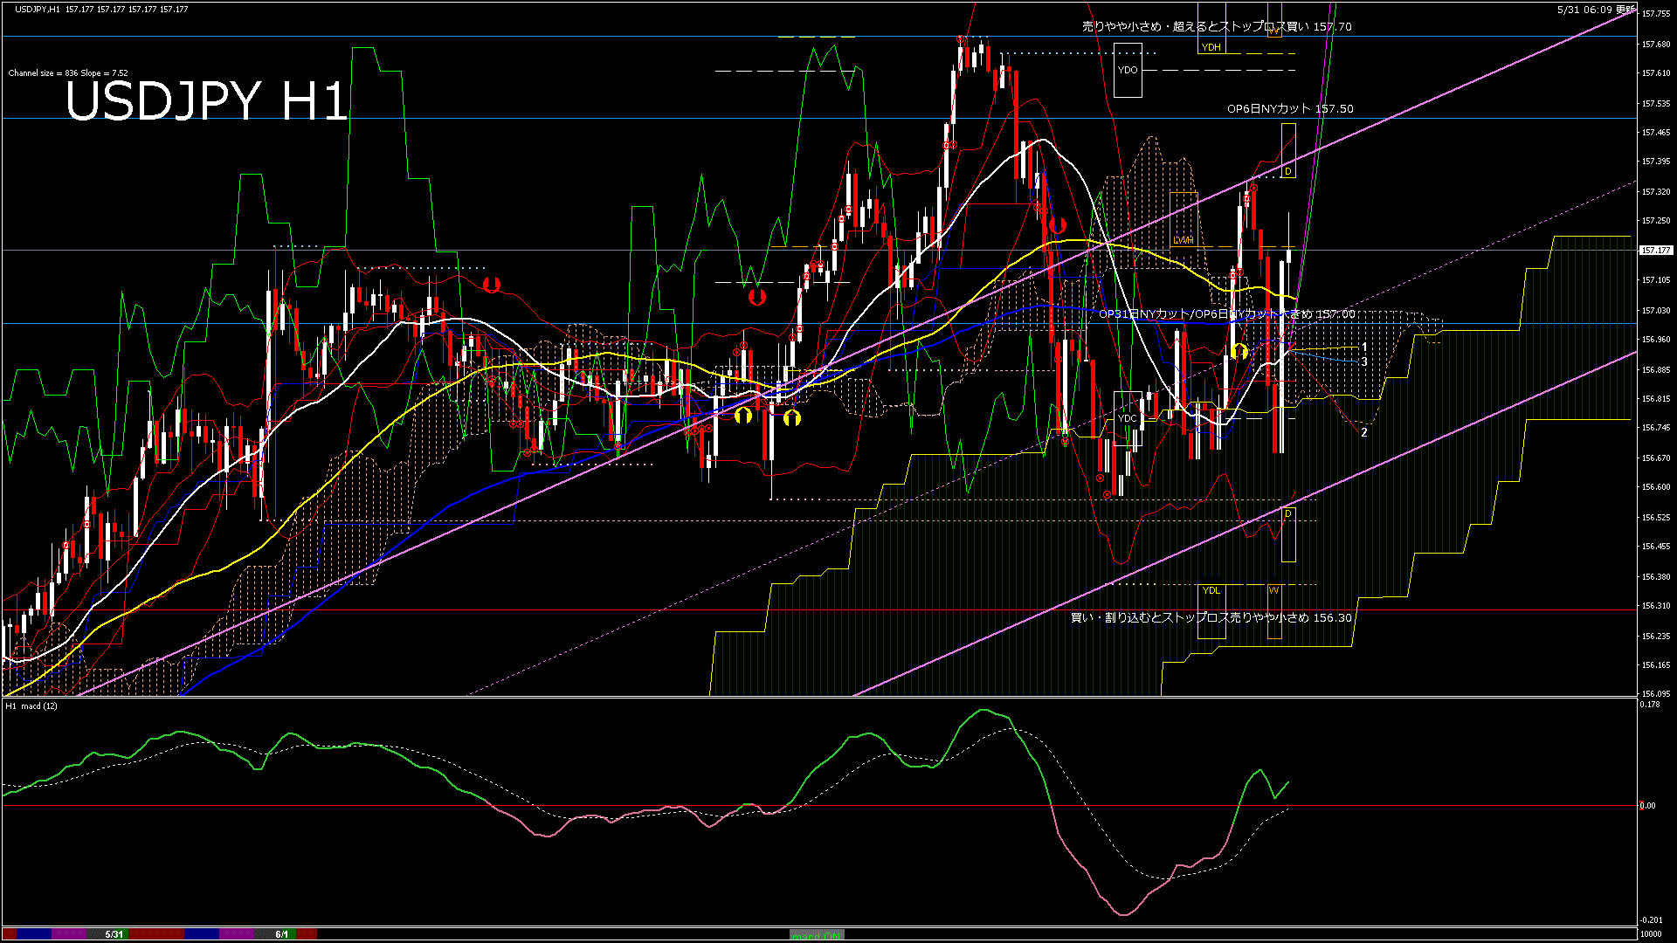Click the current price tag 157.177
Image resolution: width=1677 pixels, height=943 pixels.
click(x=1655, y=251)
